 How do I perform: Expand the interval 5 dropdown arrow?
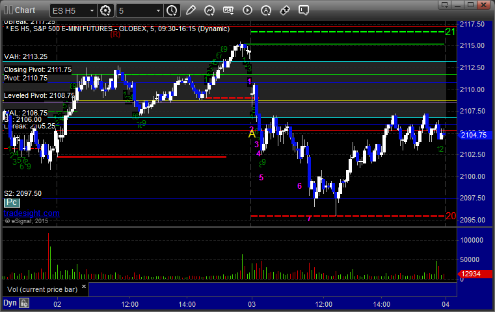click(x=159, y=11)
